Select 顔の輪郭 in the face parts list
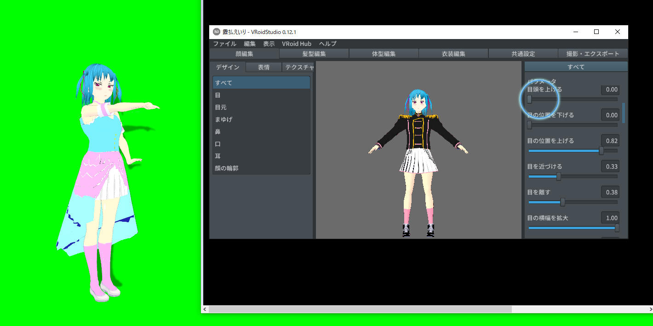Image resolution: width=653 pixels, height=326 pixels. [x=261, y=168]
